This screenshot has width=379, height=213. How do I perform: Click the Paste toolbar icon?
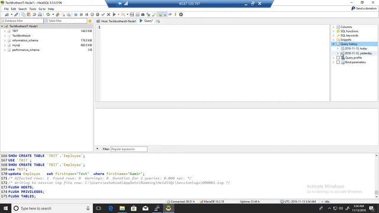29,14
